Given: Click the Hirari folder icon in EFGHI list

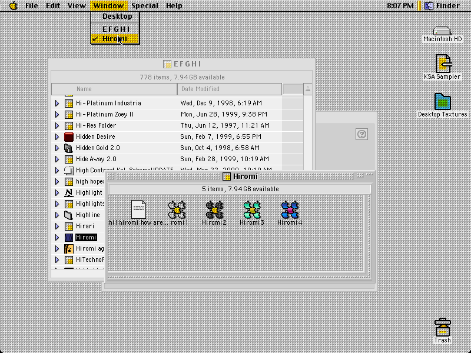Looking at the screenshot, I should tap(69, 227).
